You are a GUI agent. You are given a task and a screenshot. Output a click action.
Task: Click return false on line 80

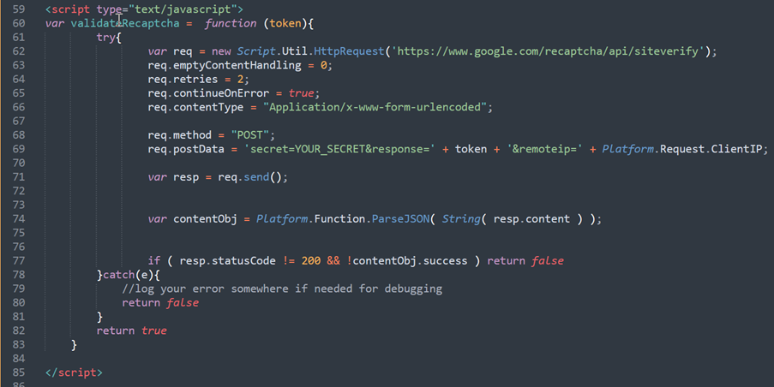(x=160, y=303)
